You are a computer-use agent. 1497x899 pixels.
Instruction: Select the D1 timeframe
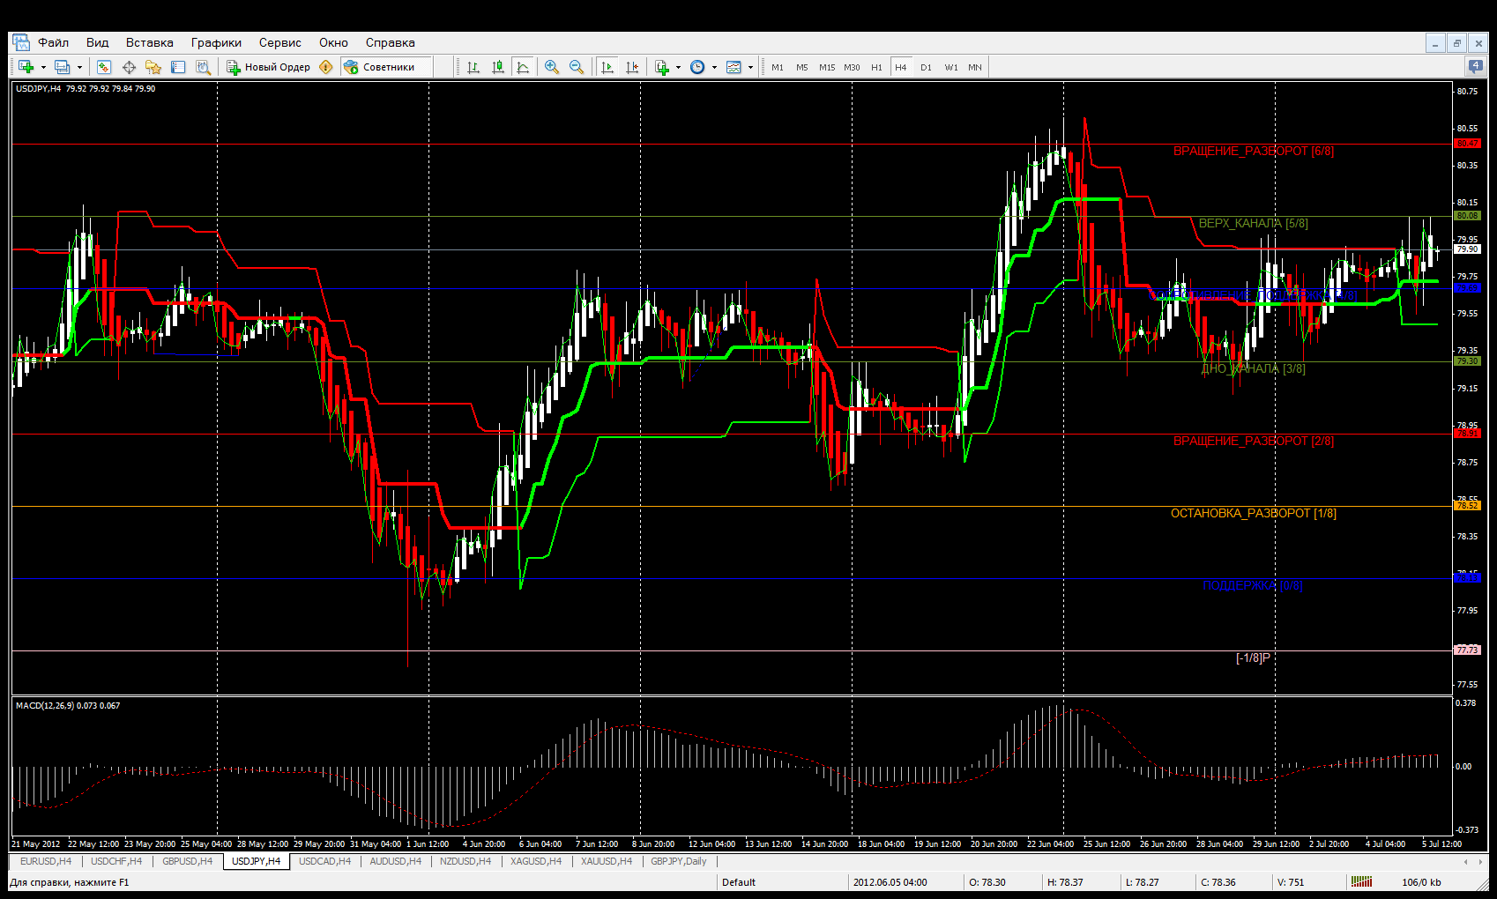coord(926,67)
